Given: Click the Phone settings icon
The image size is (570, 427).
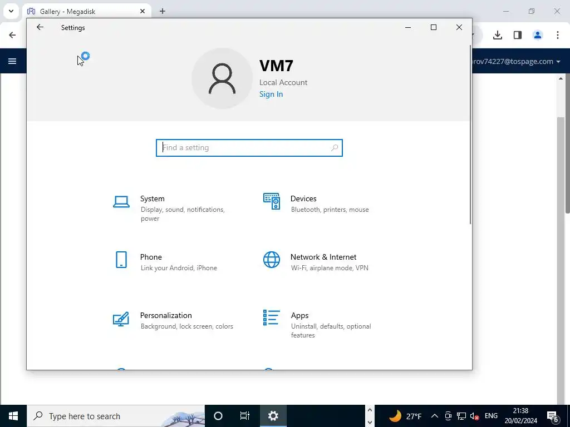Looking at the screenshot, I should tap(121, 260).
